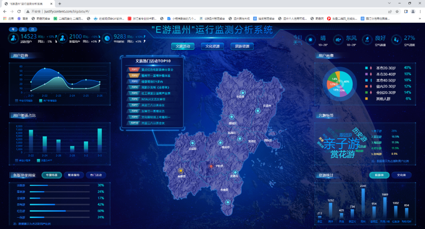Click the active users icon beside 14523
Screen dimensions: 425x229
coord(14,38)
